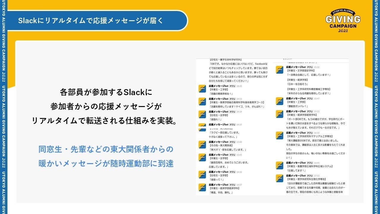Image resolution: width=380 pixels, height=214 pixels.
Task: Select the message 「悲願の関東昇格を！」
Action: coord(221,94)
